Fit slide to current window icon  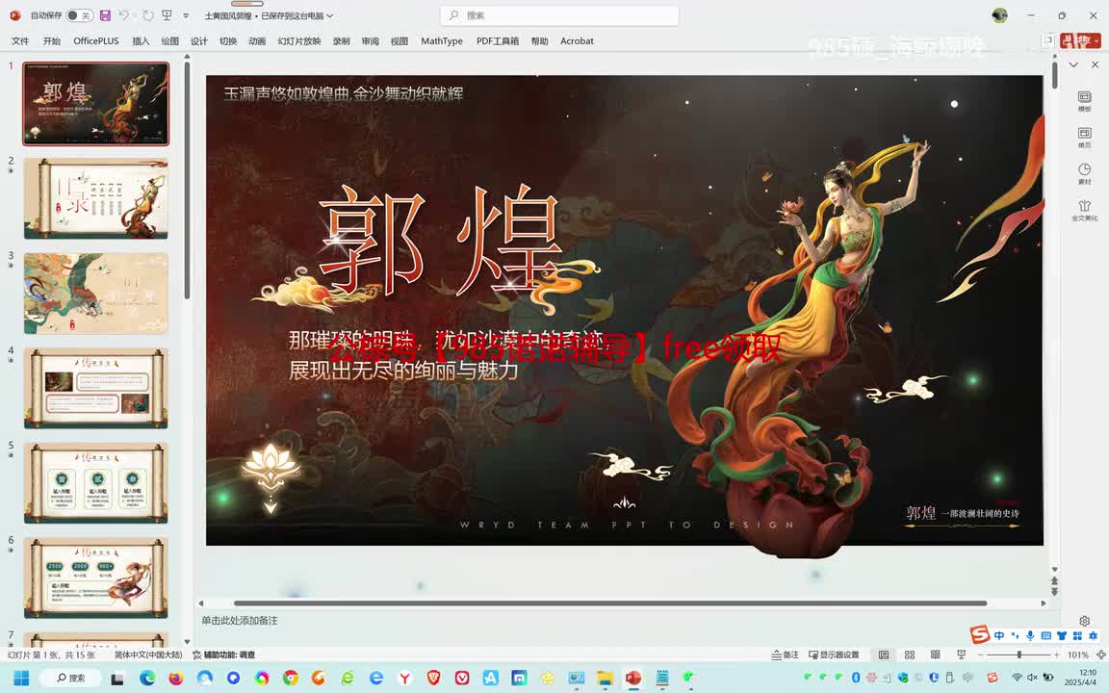[1100, 654]
